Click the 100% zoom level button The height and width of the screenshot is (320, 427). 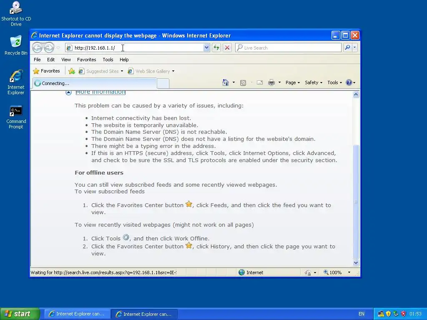pyautogui.click(x=332, y=272)
